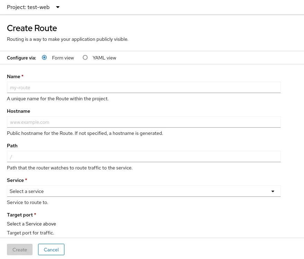This screenshot has height=259, width=304.
Task: Click the "YAML view" label text
Action: coord(104,58)
